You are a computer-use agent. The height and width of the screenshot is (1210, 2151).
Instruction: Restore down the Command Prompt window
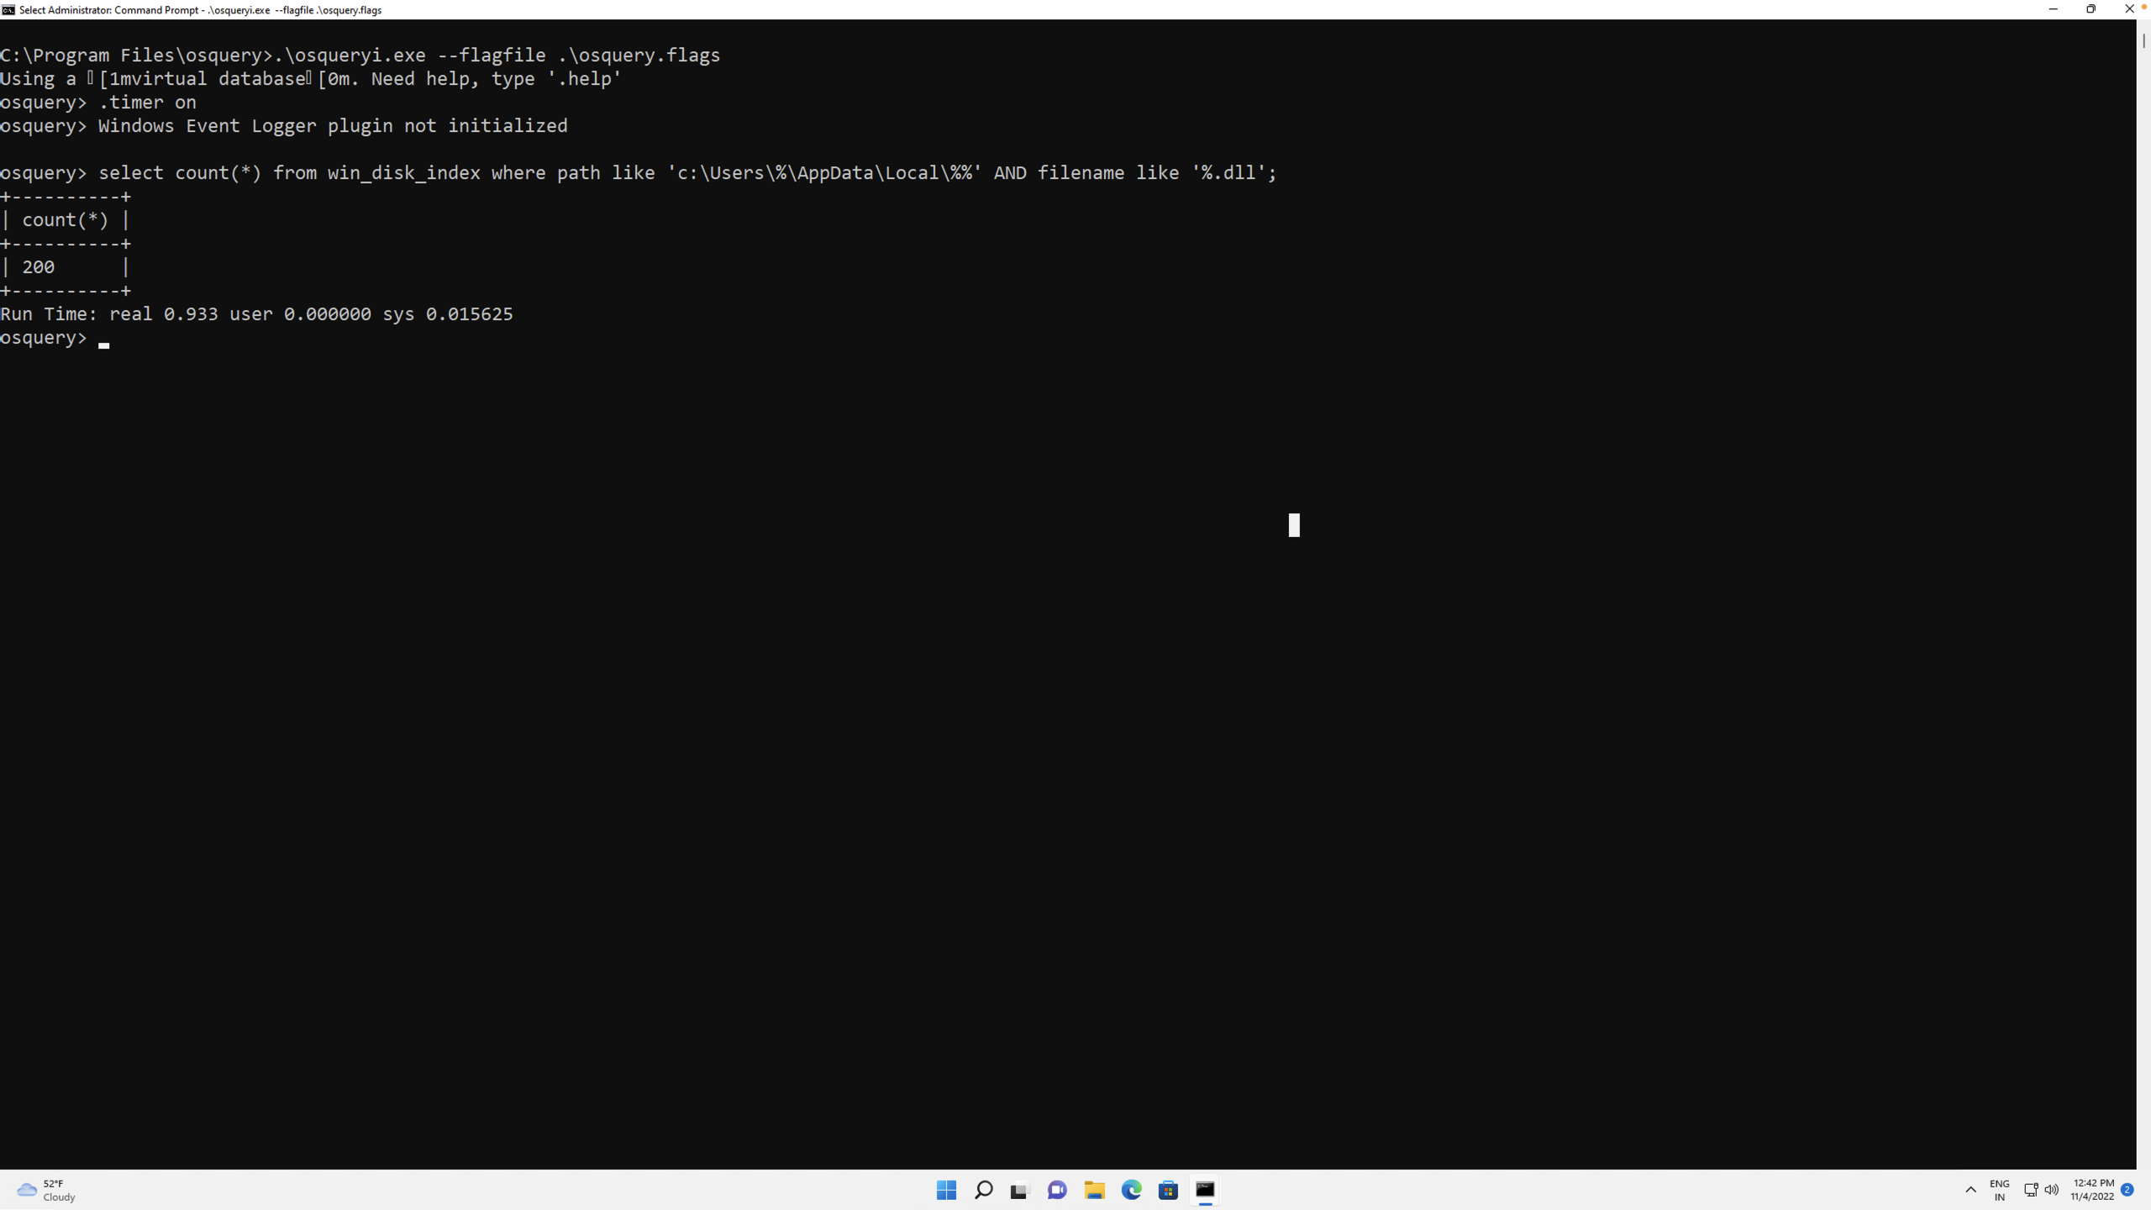pyautogui.click(x=2091, y=9)
